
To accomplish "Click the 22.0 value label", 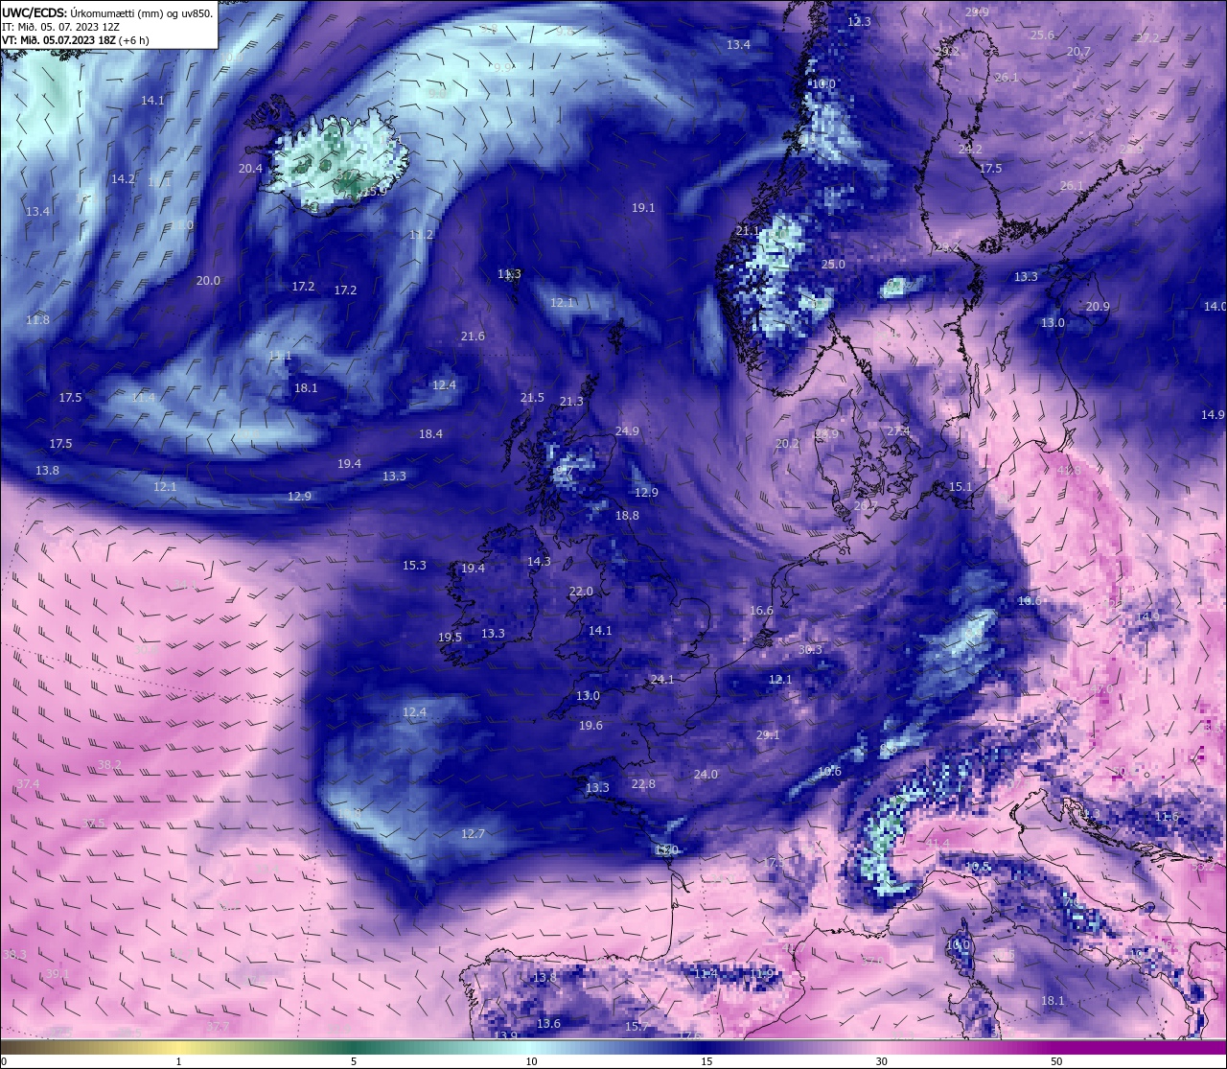I will [581, 592].
